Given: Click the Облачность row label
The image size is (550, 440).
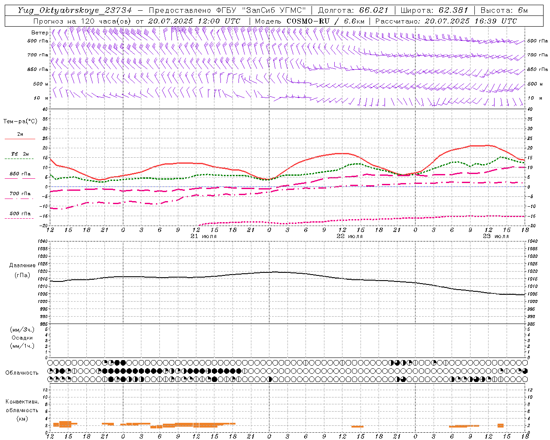Looking at the screenshot, I should pos(22,373).
